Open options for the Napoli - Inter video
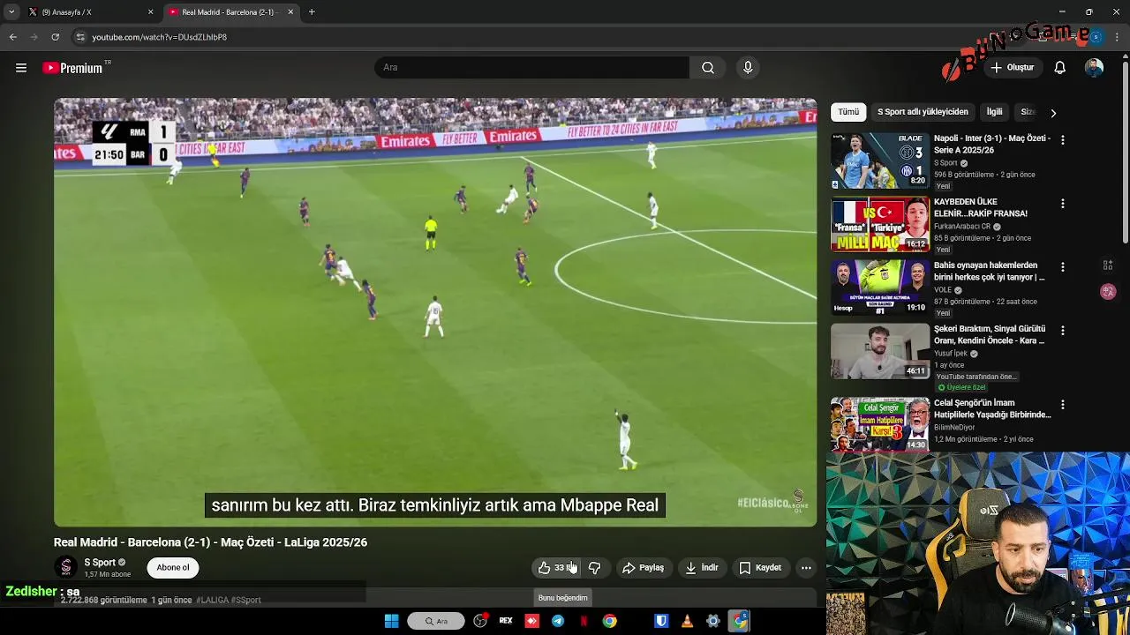This screenshot has width=1130, height=635. [1063, 140]
